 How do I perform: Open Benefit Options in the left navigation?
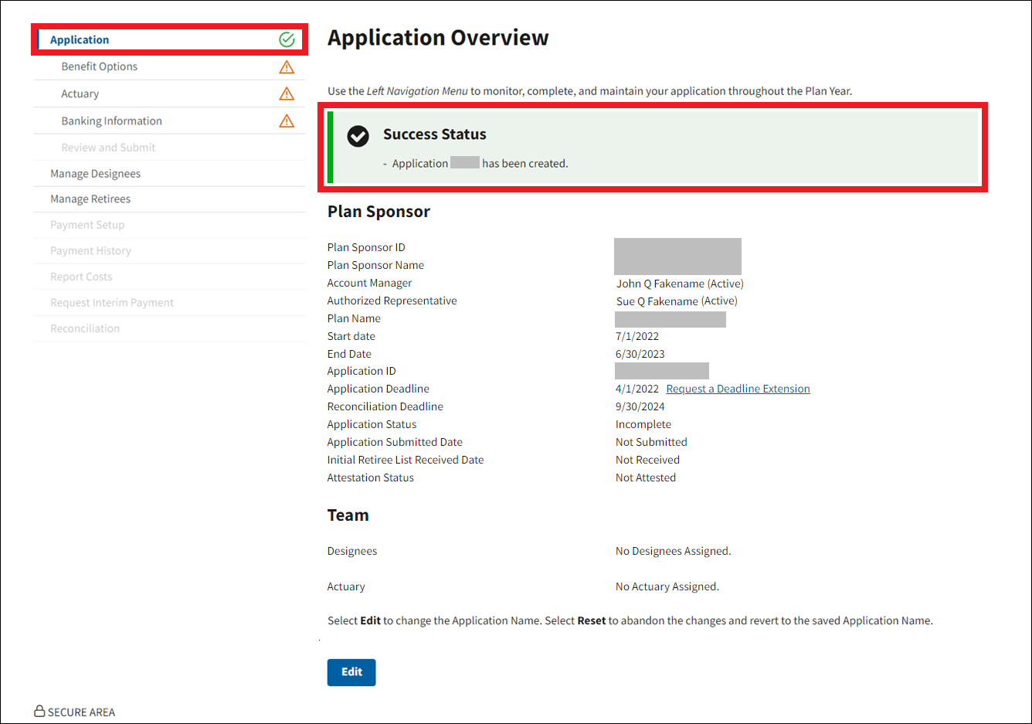click(100, 66)
